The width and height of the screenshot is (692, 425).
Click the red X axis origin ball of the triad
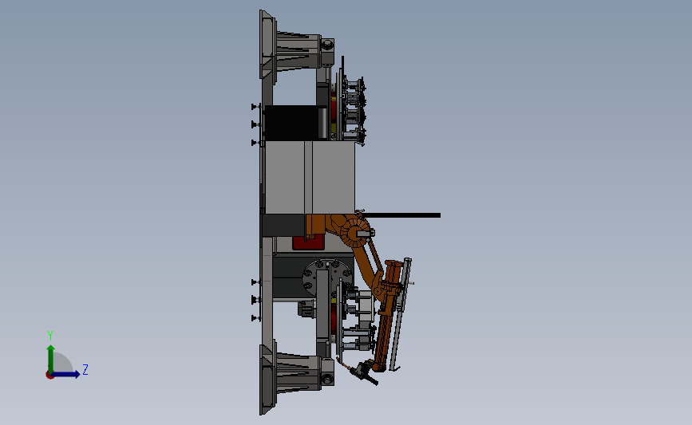coord(49,376)
